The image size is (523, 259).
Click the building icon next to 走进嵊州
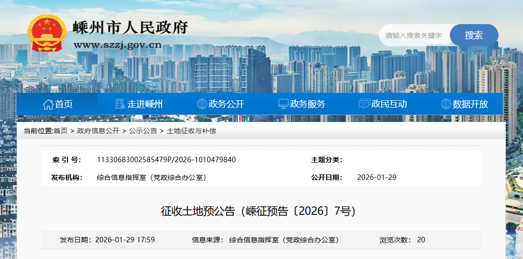[x=120, y=104]
